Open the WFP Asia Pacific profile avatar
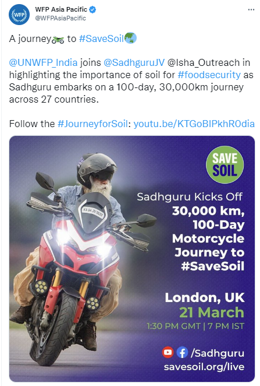Screen dimensions: 260x386 coord(19,15)
